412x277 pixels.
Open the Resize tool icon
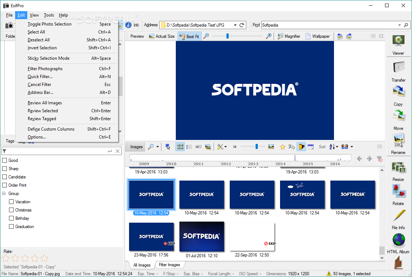tap(398, 167)
